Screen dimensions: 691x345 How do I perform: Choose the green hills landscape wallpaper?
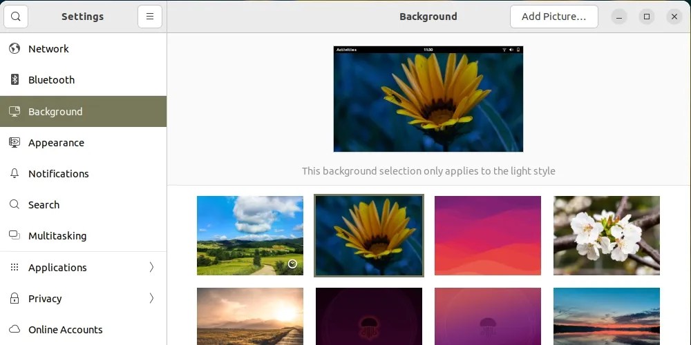point(250,235)
